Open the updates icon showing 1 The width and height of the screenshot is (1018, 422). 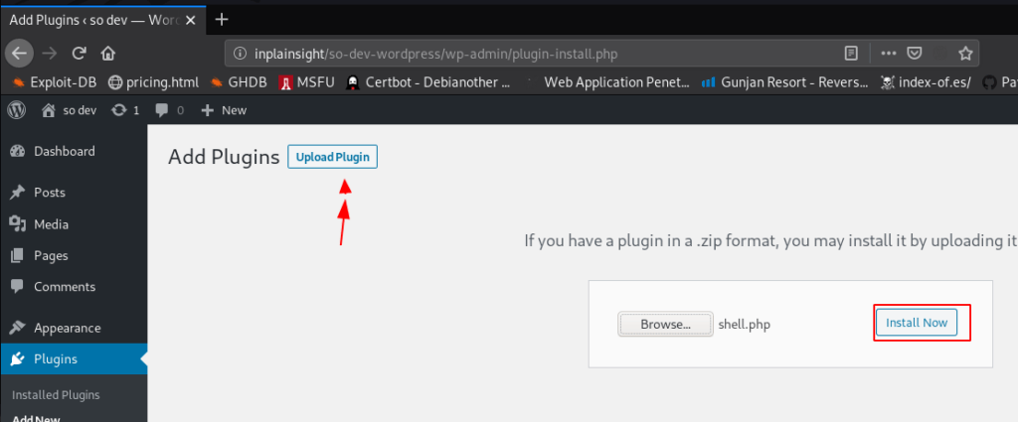(125, 110)
